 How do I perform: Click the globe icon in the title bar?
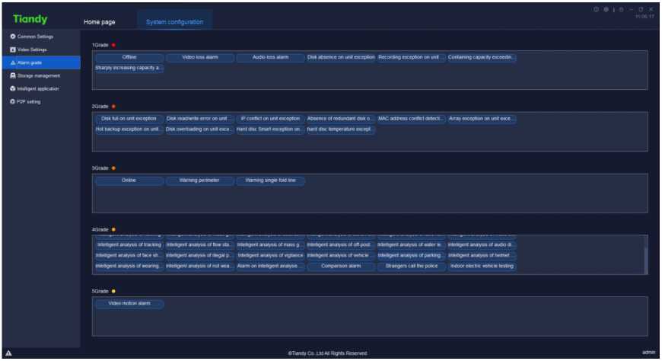(x=596, y=9)
